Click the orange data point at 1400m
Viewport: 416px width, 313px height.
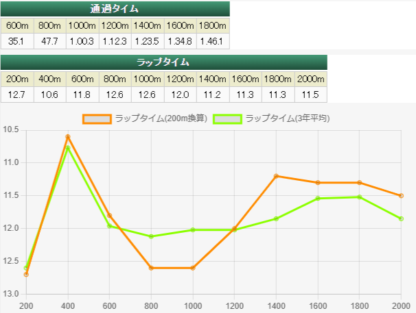point(276,176)
